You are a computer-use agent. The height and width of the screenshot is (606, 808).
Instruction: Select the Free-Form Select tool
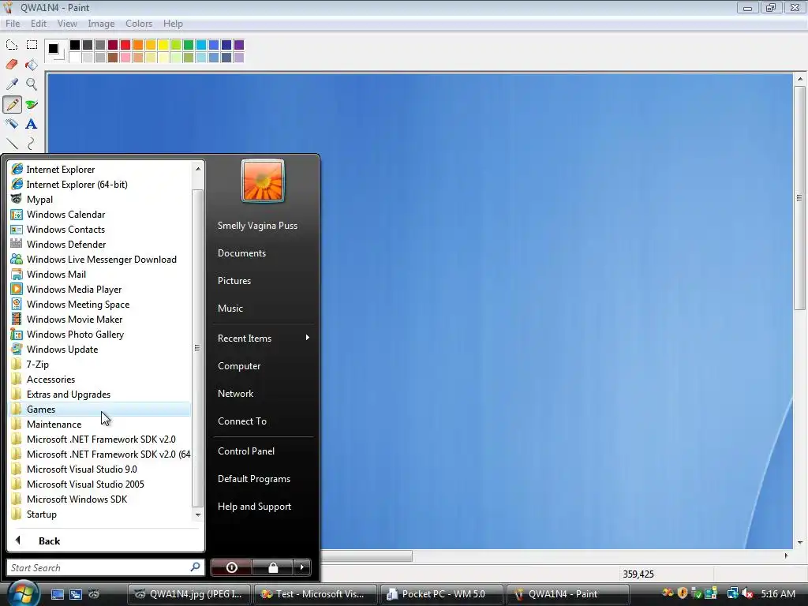tap(12, 45)
